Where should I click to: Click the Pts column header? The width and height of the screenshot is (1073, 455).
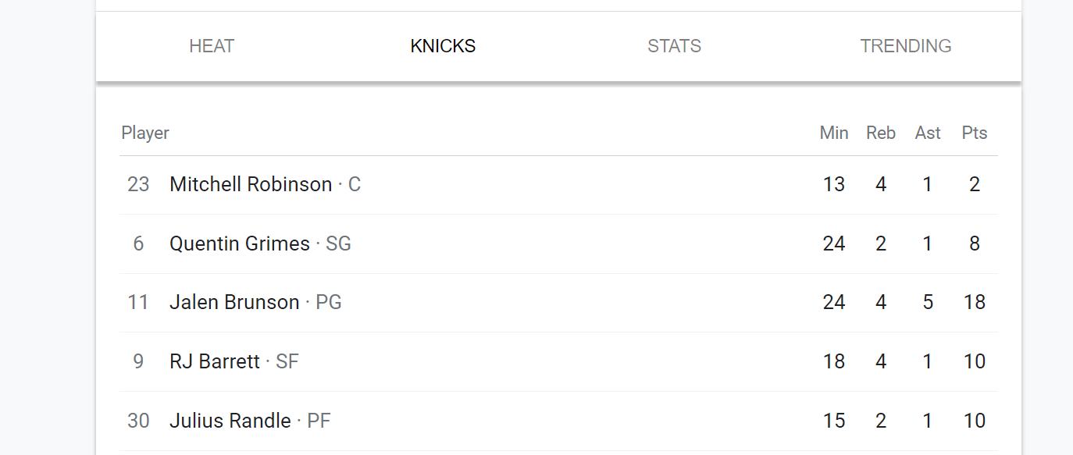pos(975,133)
